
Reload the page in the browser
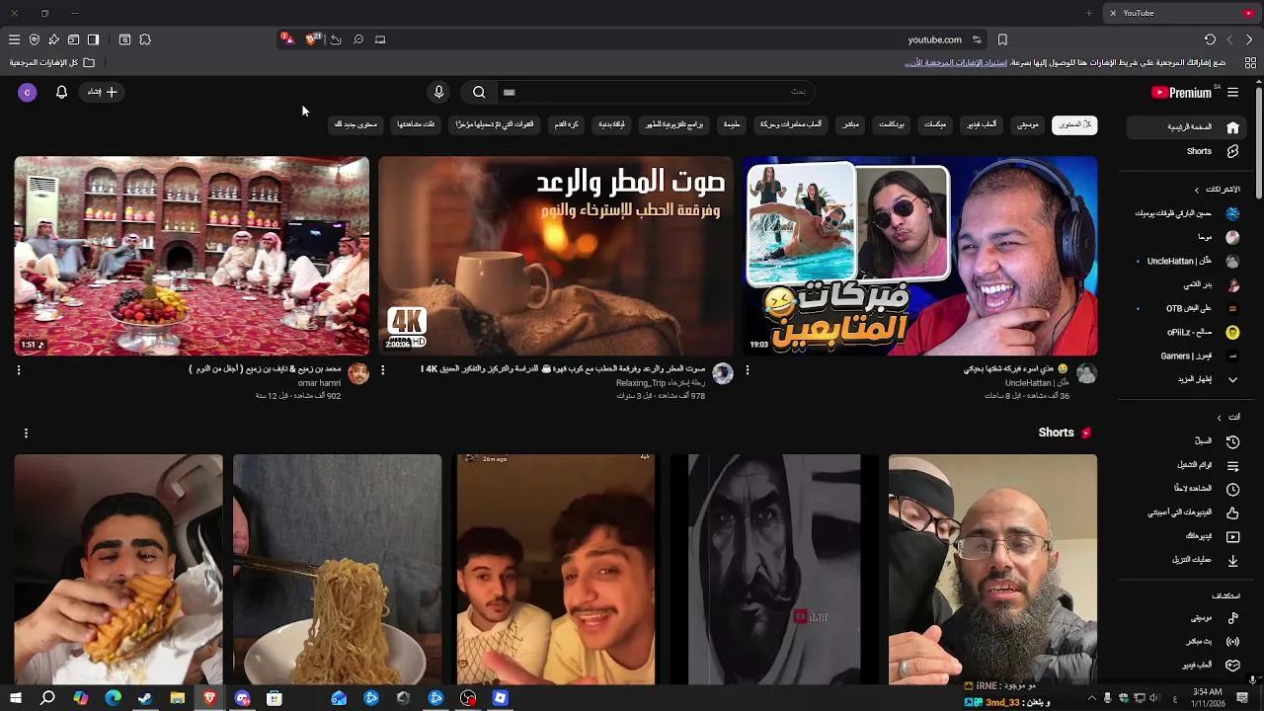pos(1210,39)
